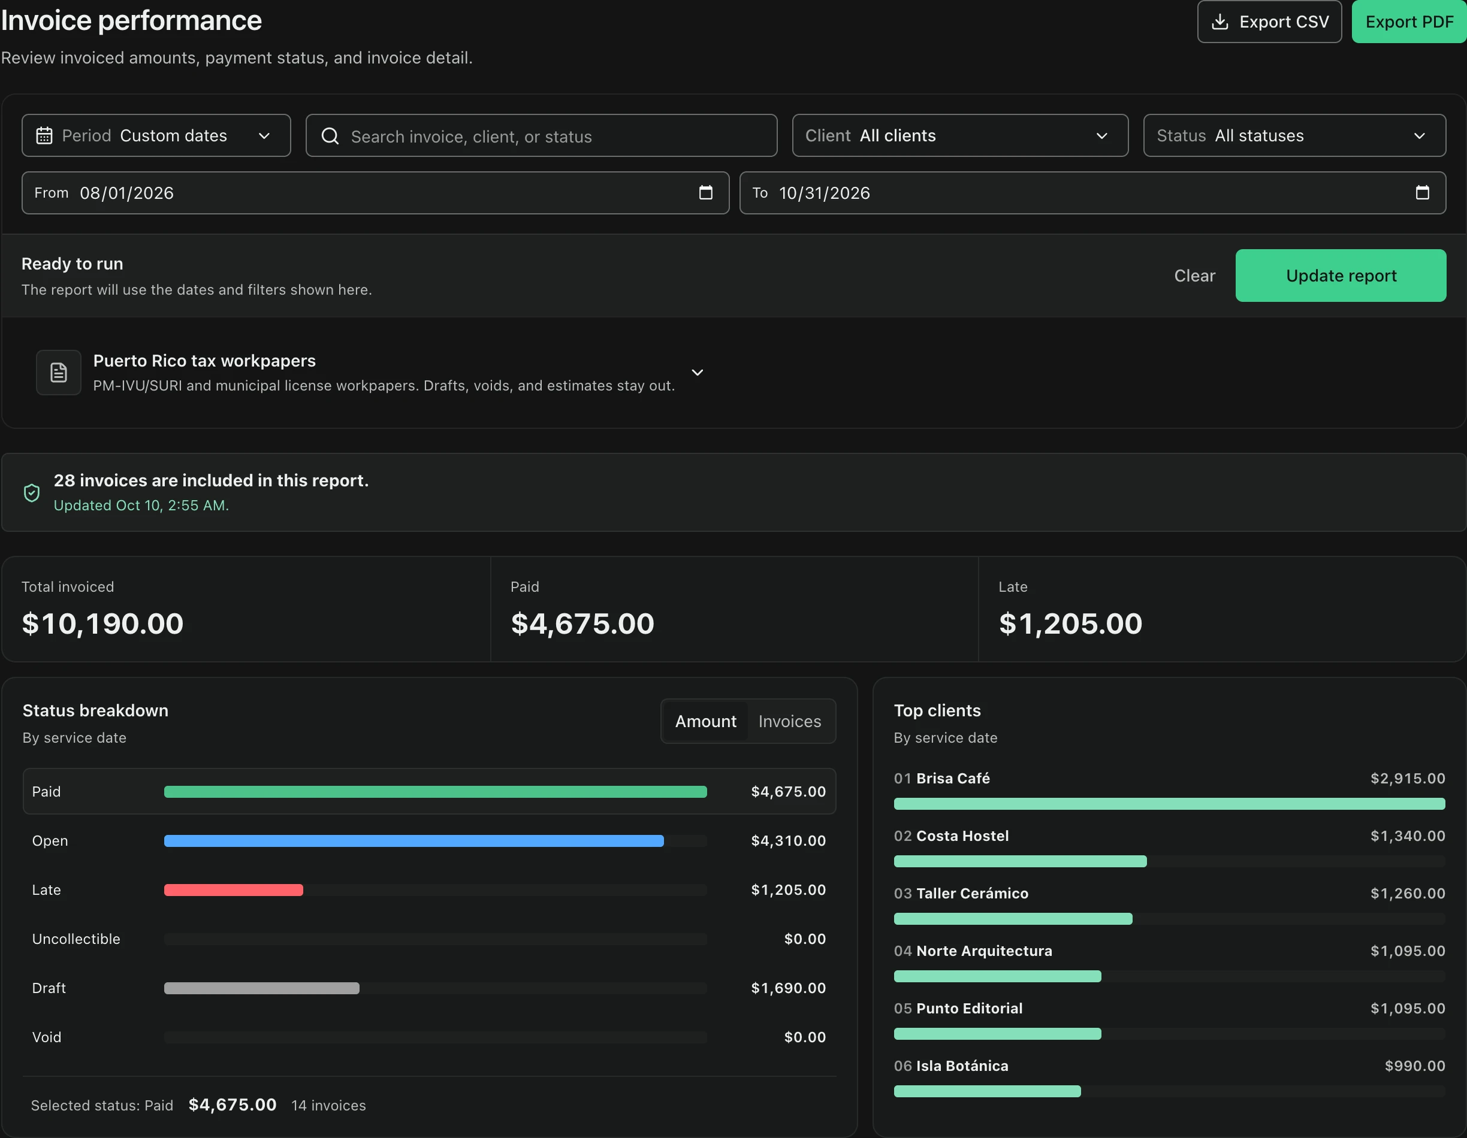
Task: Click Taller Cerámico in Top clients
Action: 972,894
